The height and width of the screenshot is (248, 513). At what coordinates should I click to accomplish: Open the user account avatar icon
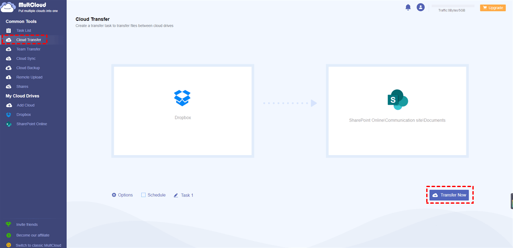(x=421, y=7)
